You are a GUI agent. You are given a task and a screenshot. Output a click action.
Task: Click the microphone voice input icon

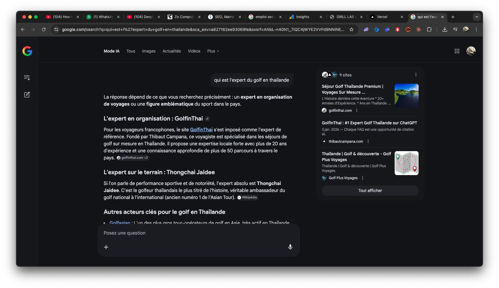click(x=290, y=247)
